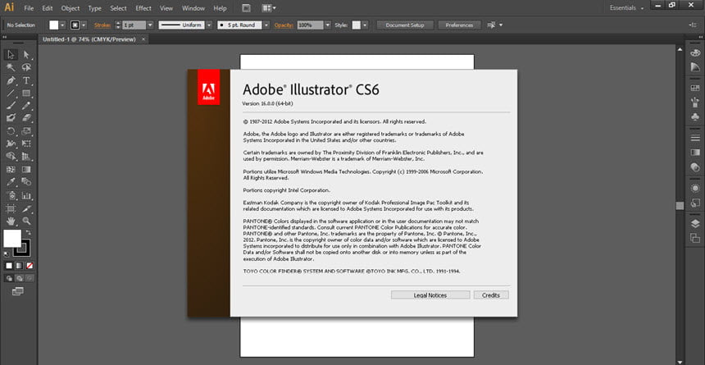This screenshot has width=705, height=365.
Task: Select the Type tool
Action: (x=26, y=80)
